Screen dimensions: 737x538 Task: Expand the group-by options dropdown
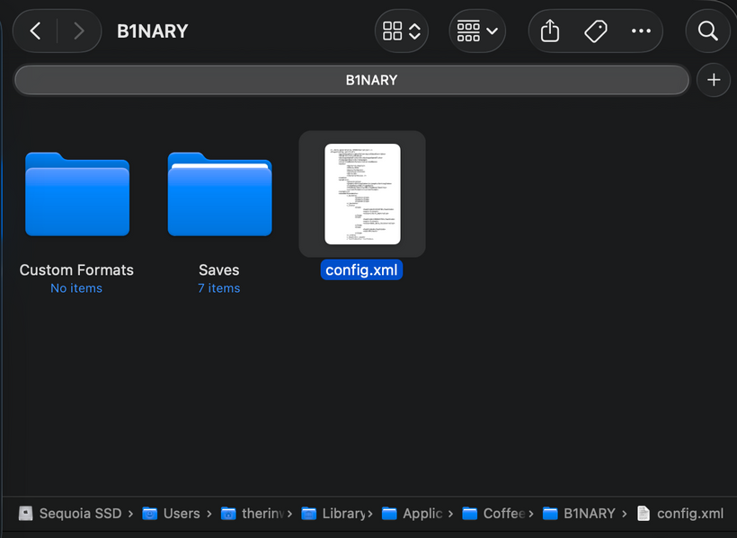477,31
